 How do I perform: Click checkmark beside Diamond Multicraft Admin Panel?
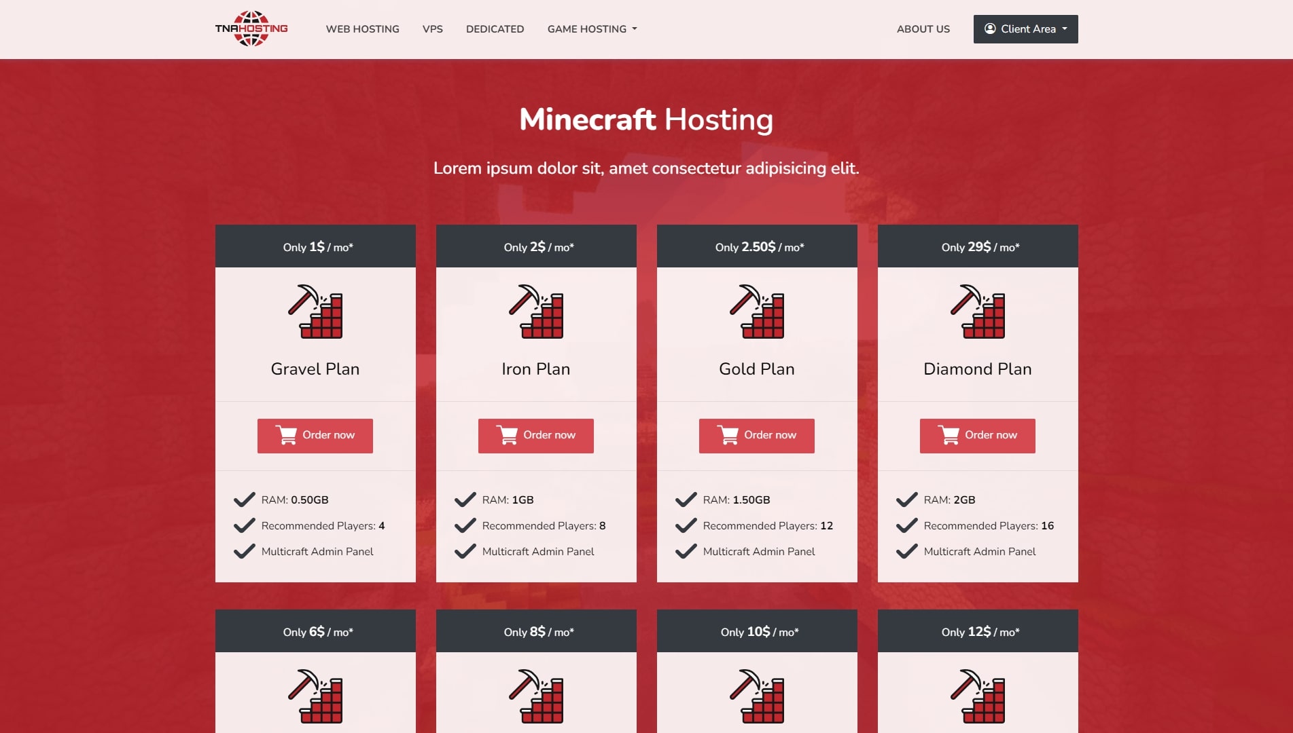pos(906,552)
